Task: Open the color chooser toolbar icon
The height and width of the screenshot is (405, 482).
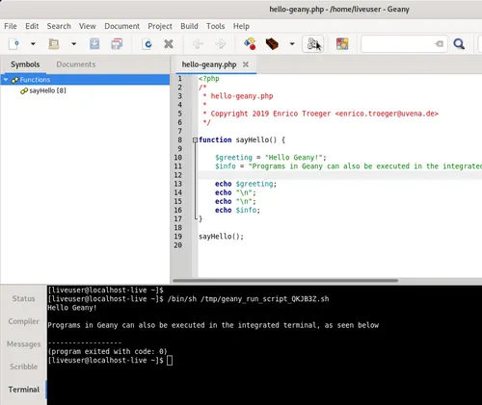Action: [342, 43]
